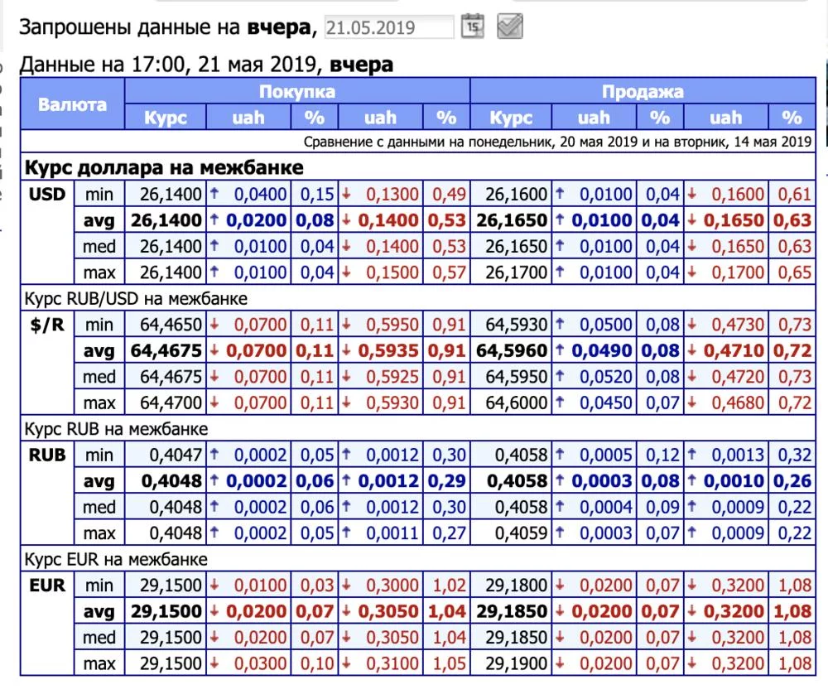Click the Курс header under Покупка
828x699 pixels.
[x=165, y=118]
